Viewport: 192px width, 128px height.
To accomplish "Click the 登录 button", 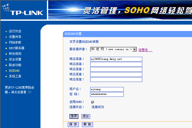I will pyautogui.click(x=74, y=116).
